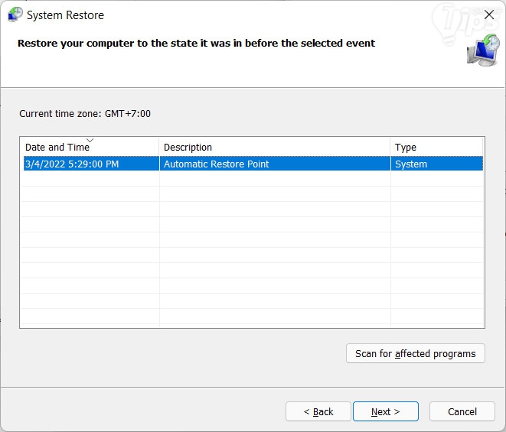
Task: Click the Current time zone GMT+7:00 label
Action: [x=85, y=113]
